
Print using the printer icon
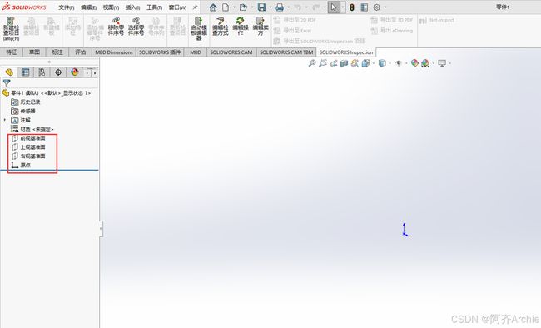click(280, 7)
